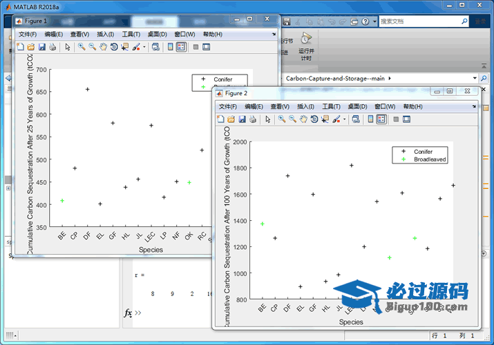Click Print icon in Figure 2 toolbar
494x345 pixels.
[x=253, y=119]
